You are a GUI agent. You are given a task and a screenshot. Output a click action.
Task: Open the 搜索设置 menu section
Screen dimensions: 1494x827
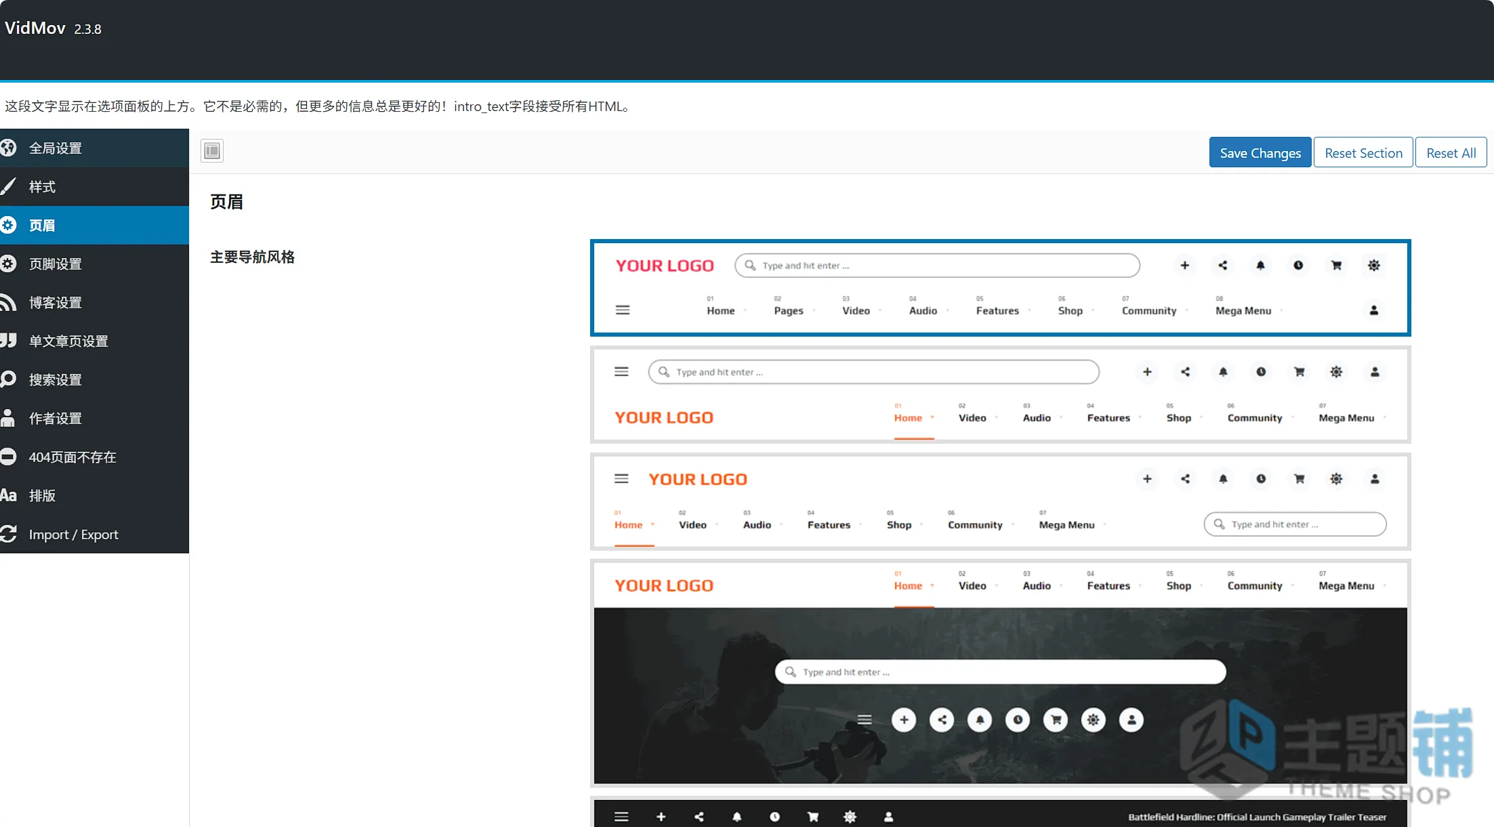[x=94, y=379]
